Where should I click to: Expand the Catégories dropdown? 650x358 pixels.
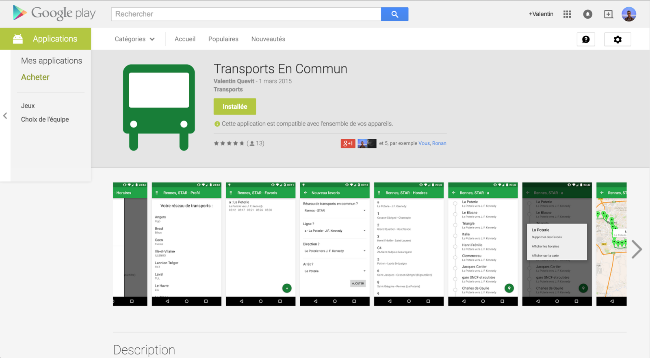[x=134, y=39]
